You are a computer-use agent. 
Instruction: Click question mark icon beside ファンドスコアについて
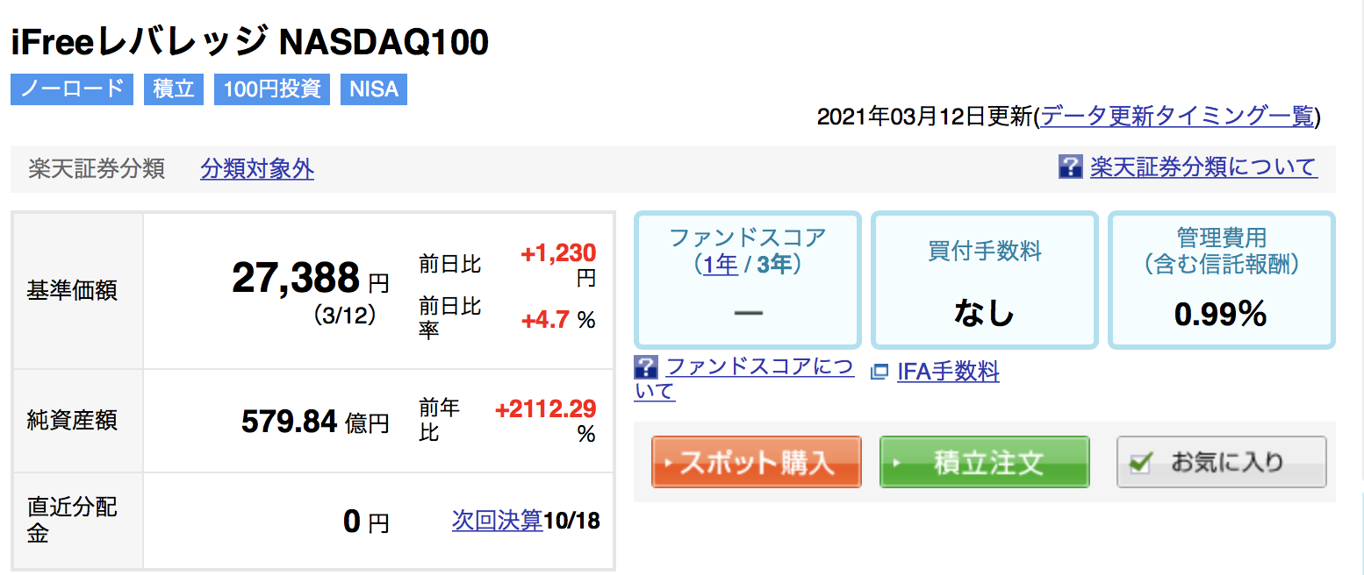pos(645,366)
